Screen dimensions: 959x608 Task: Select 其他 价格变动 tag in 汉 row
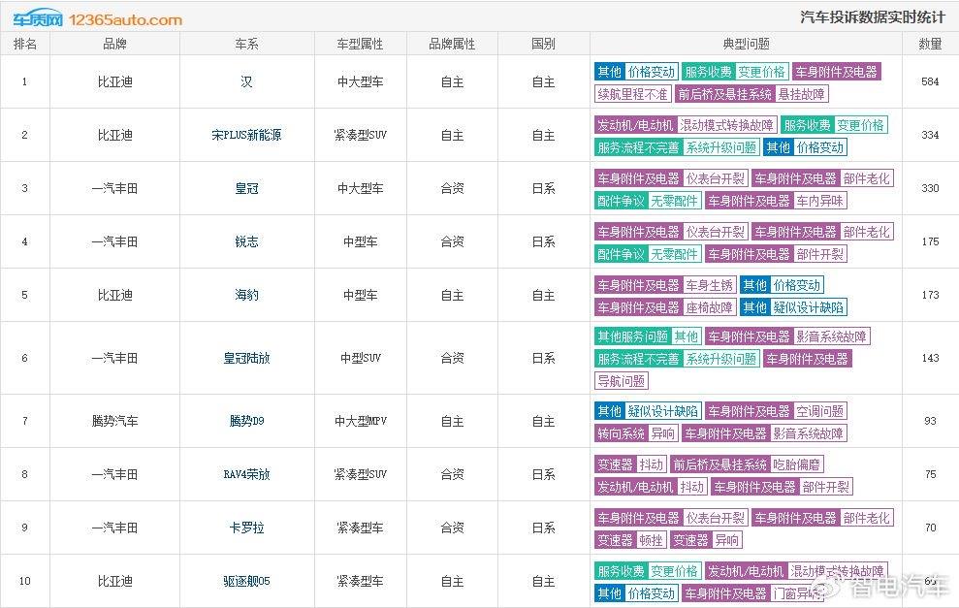[636, 72]
